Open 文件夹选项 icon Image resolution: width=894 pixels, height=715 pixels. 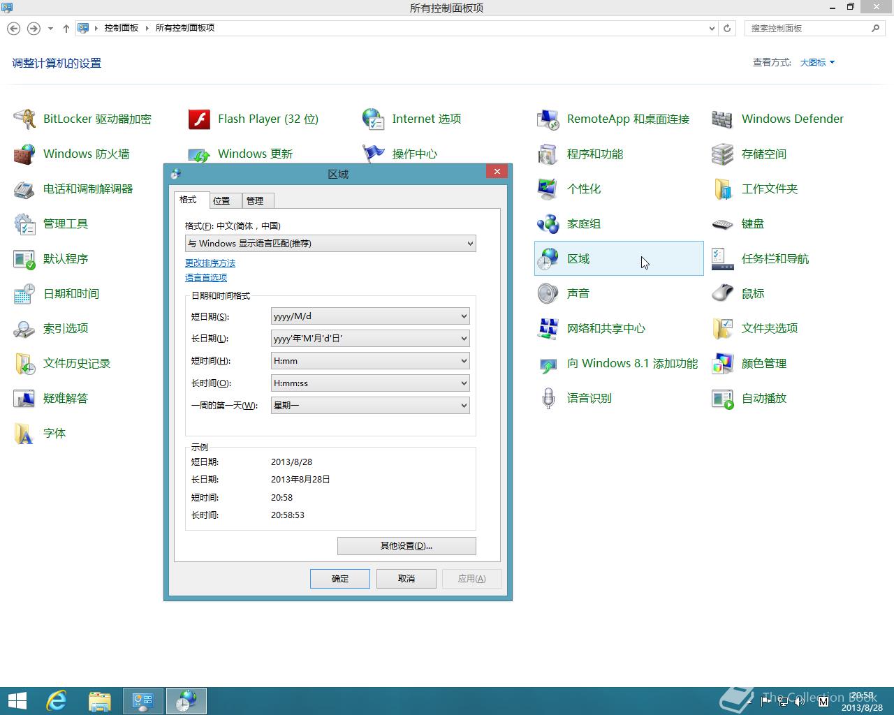click(x=723, y=329)
